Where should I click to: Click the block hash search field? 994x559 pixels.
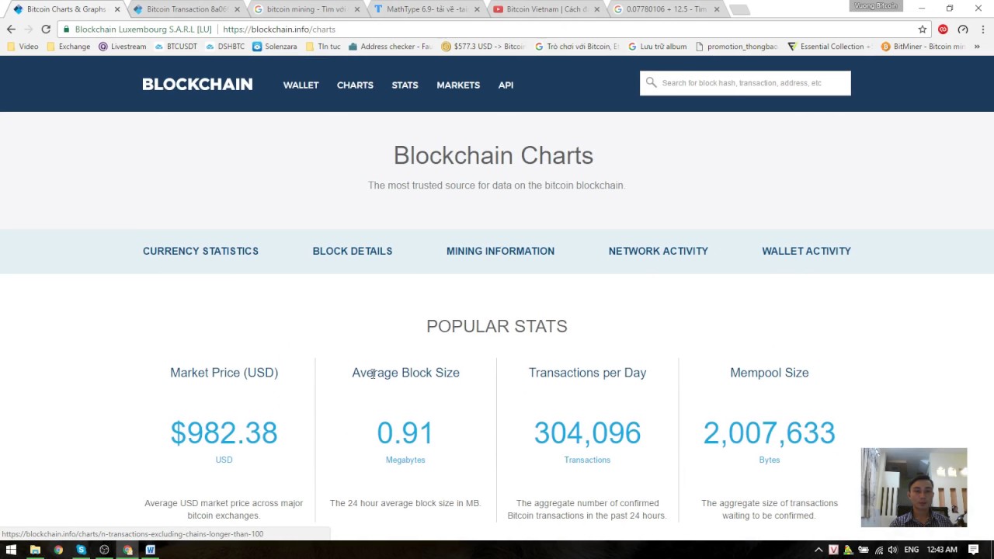(x=745, y=83)
